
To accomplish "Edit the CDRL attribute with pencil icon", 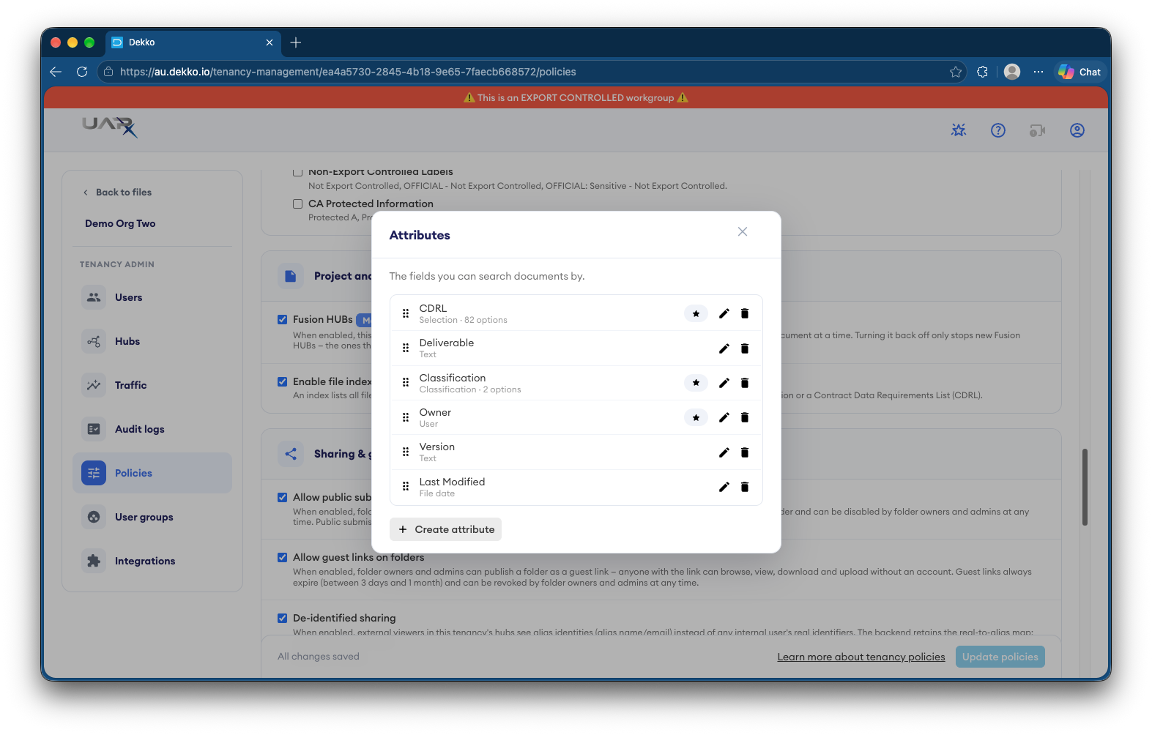I will click(724, 313).
